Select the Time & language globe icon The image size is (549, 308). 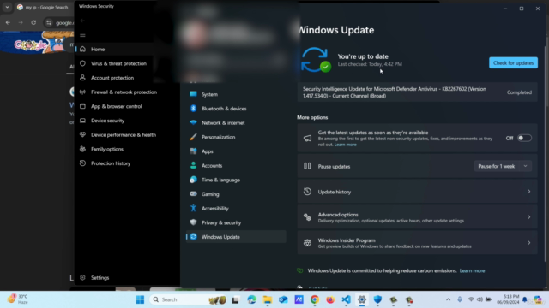pyautogui.click(x=193, y=180)
